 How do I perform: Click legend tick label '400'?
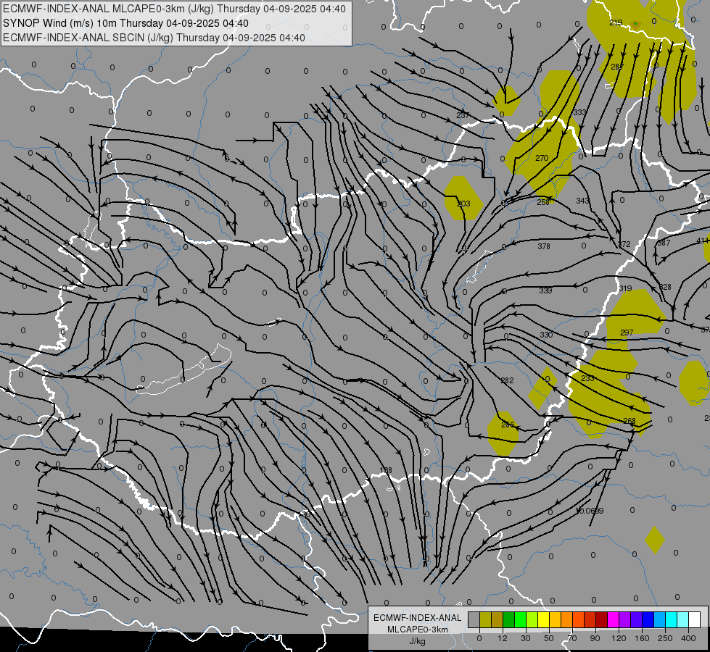tap(688, 638)
